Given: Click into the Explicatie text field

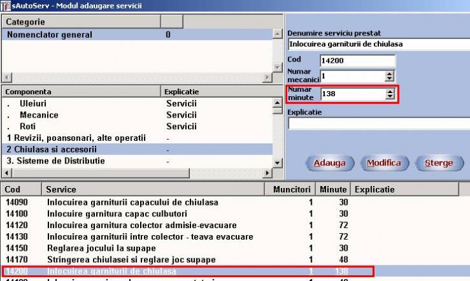Looking at the screenshot, I should (x=378, y=123).
